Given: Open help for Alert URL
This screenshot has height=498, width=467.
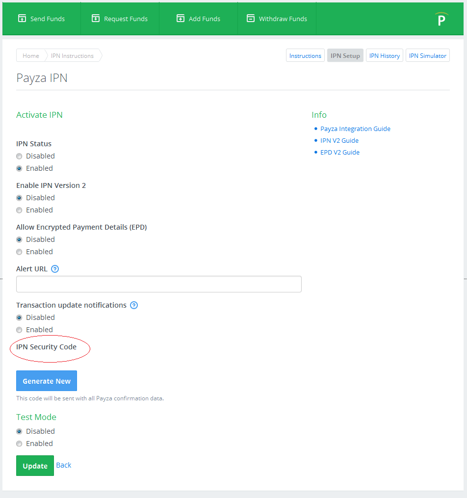Looking at the screenshot, I should point(55,269).
